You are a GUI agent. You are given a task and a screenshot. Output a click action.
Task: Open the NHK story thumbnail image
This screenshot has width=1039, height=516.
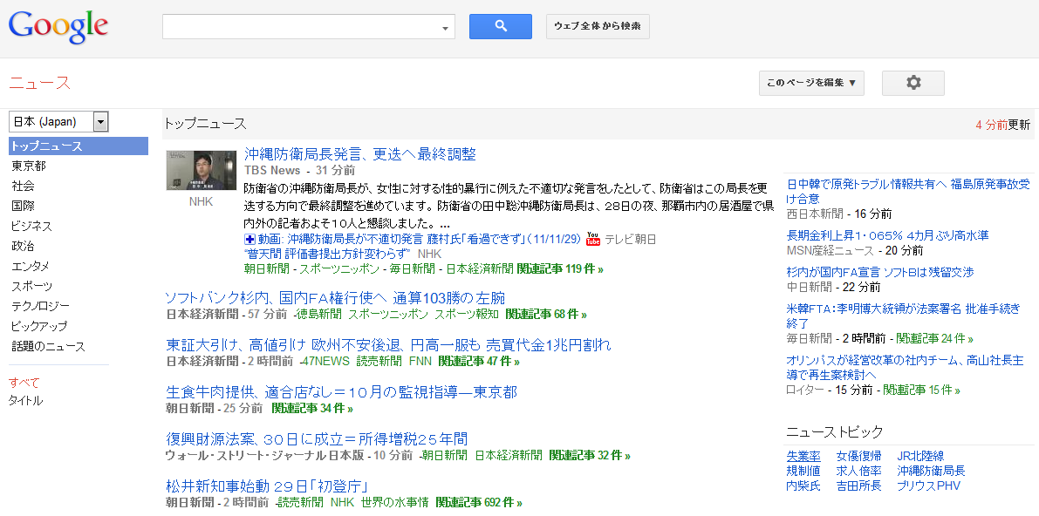[x=201, y=171]
